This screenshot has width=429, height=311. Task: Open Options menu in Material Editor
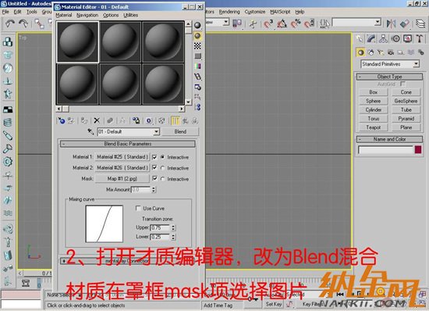[x=111, y=15]
